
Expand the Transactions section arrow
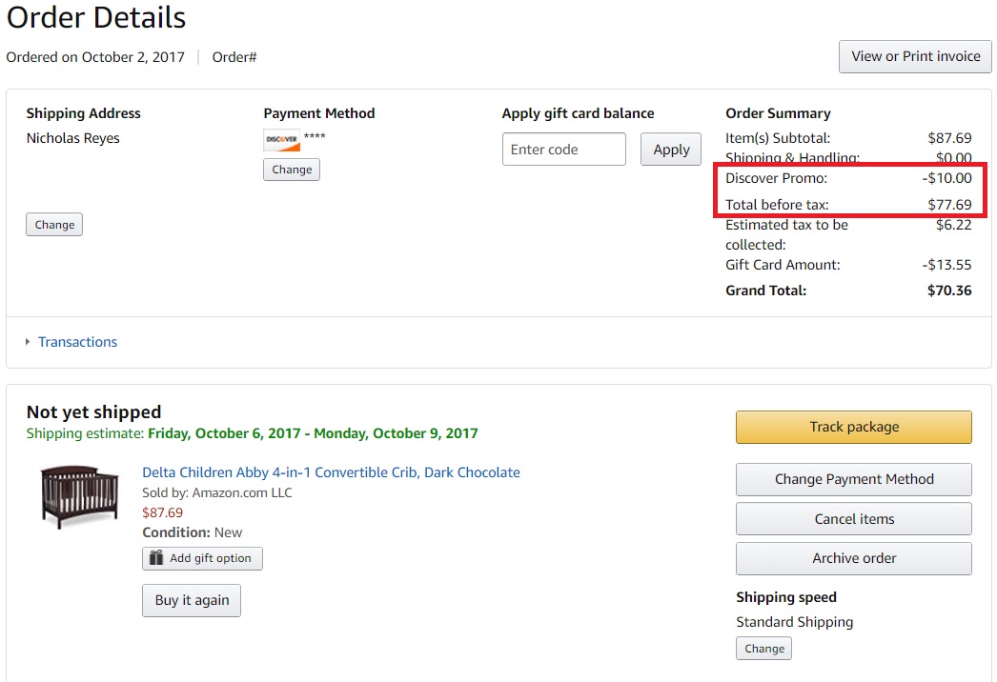(x=28, y=342)
